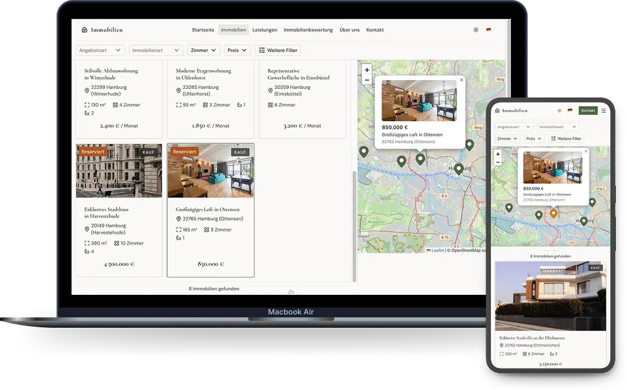The image size is (627, 390).
Task: Click the Leaflet link in the laptop map
Action: tap(437, 251)
